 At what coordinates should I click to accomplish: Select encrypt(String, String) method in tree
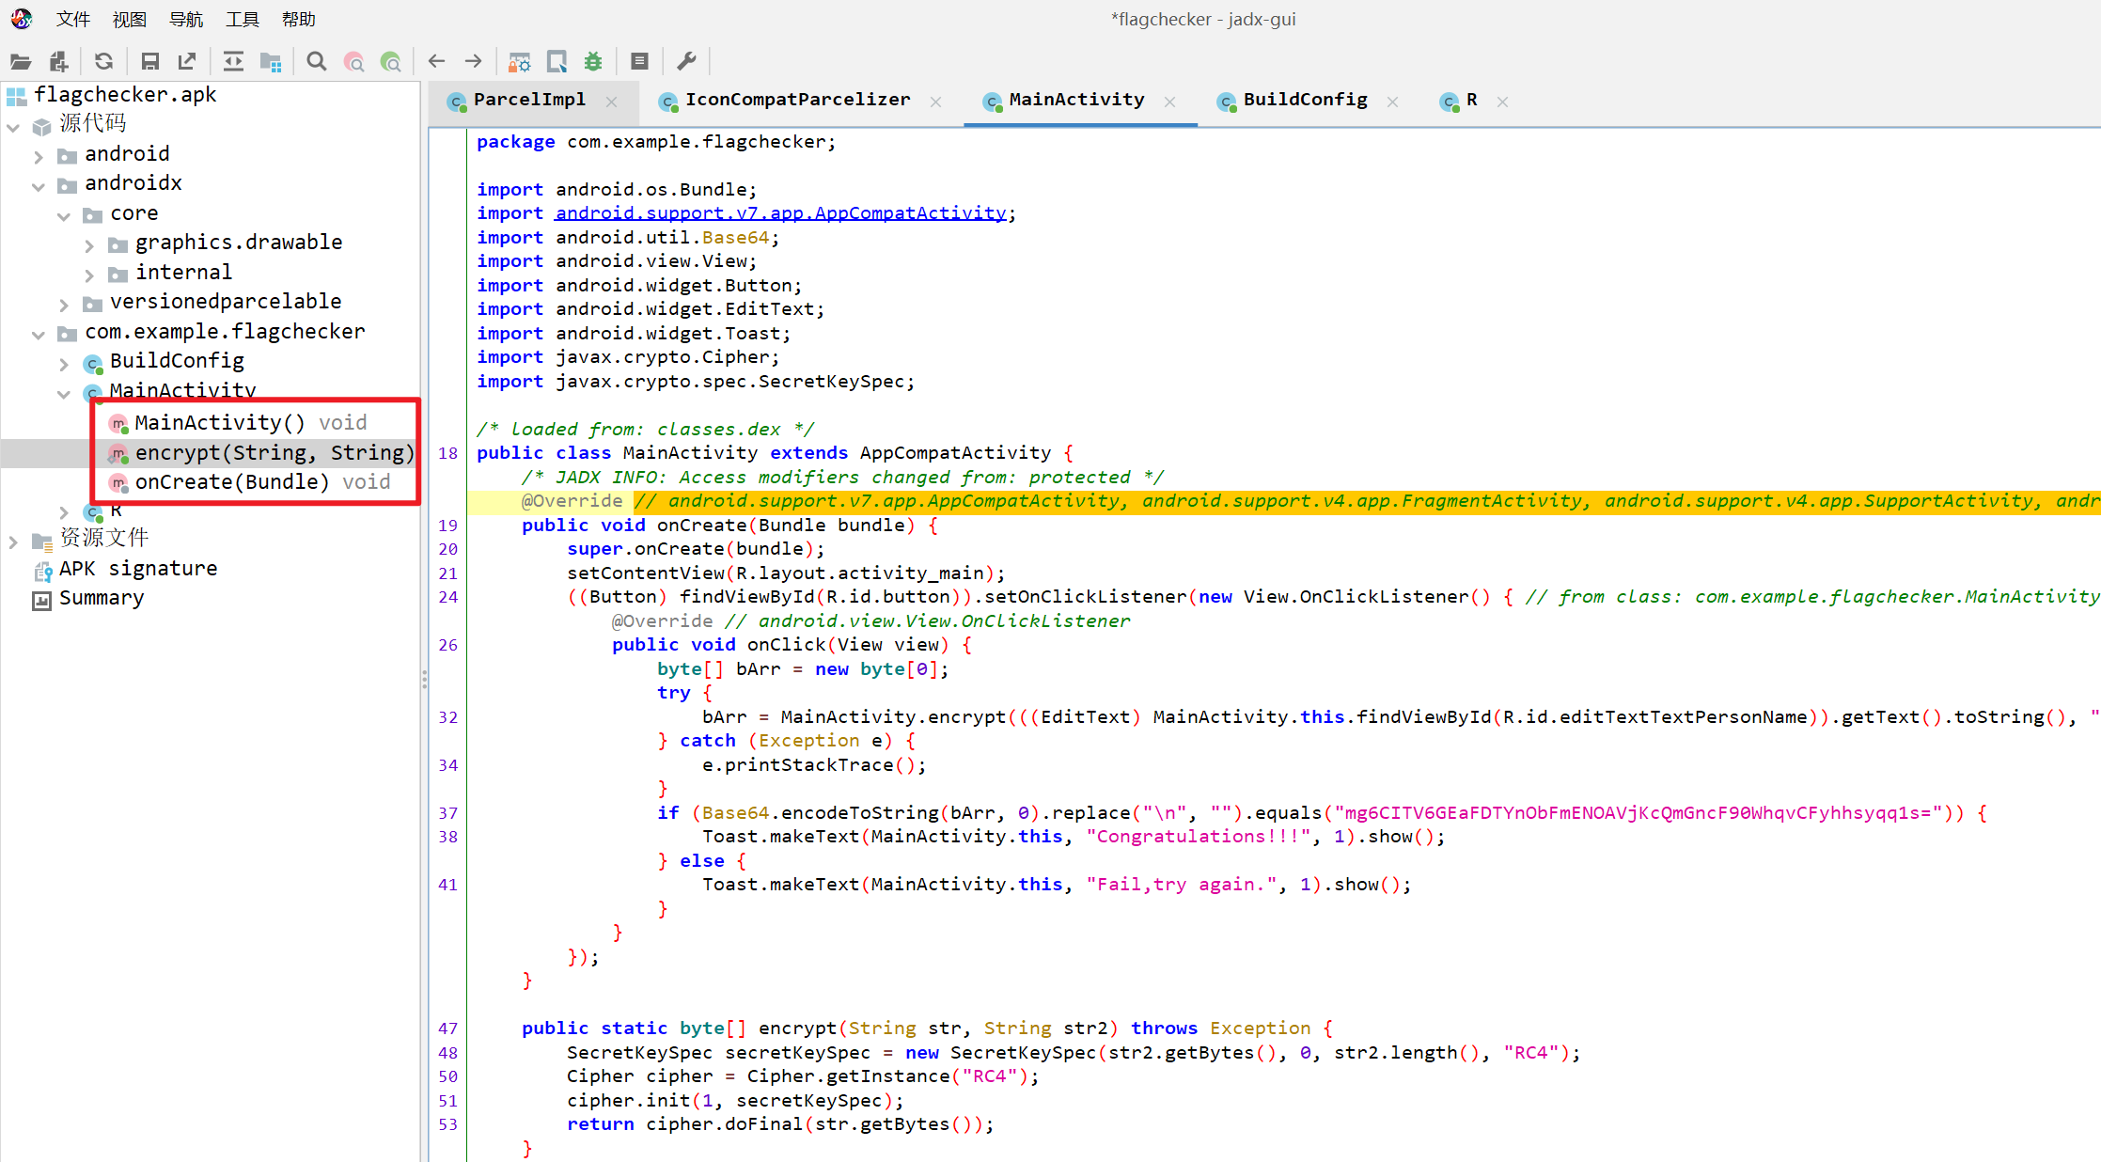pos(259,453)
